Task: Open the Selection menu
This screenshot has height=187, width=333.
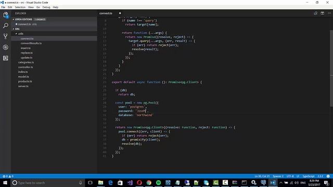Action: 20,7
